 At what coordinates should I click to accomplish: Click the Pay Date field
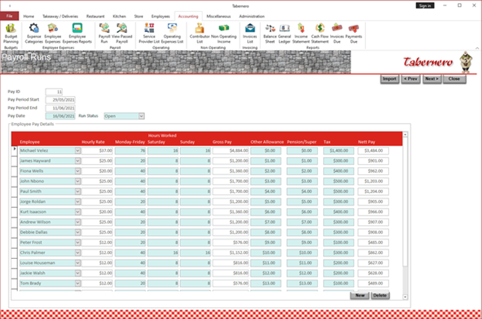[60, 116]
